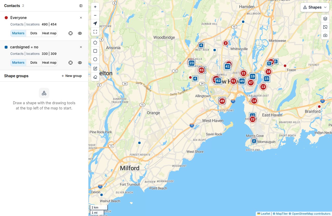Click the crossed-out map icon

click(325, 27)
